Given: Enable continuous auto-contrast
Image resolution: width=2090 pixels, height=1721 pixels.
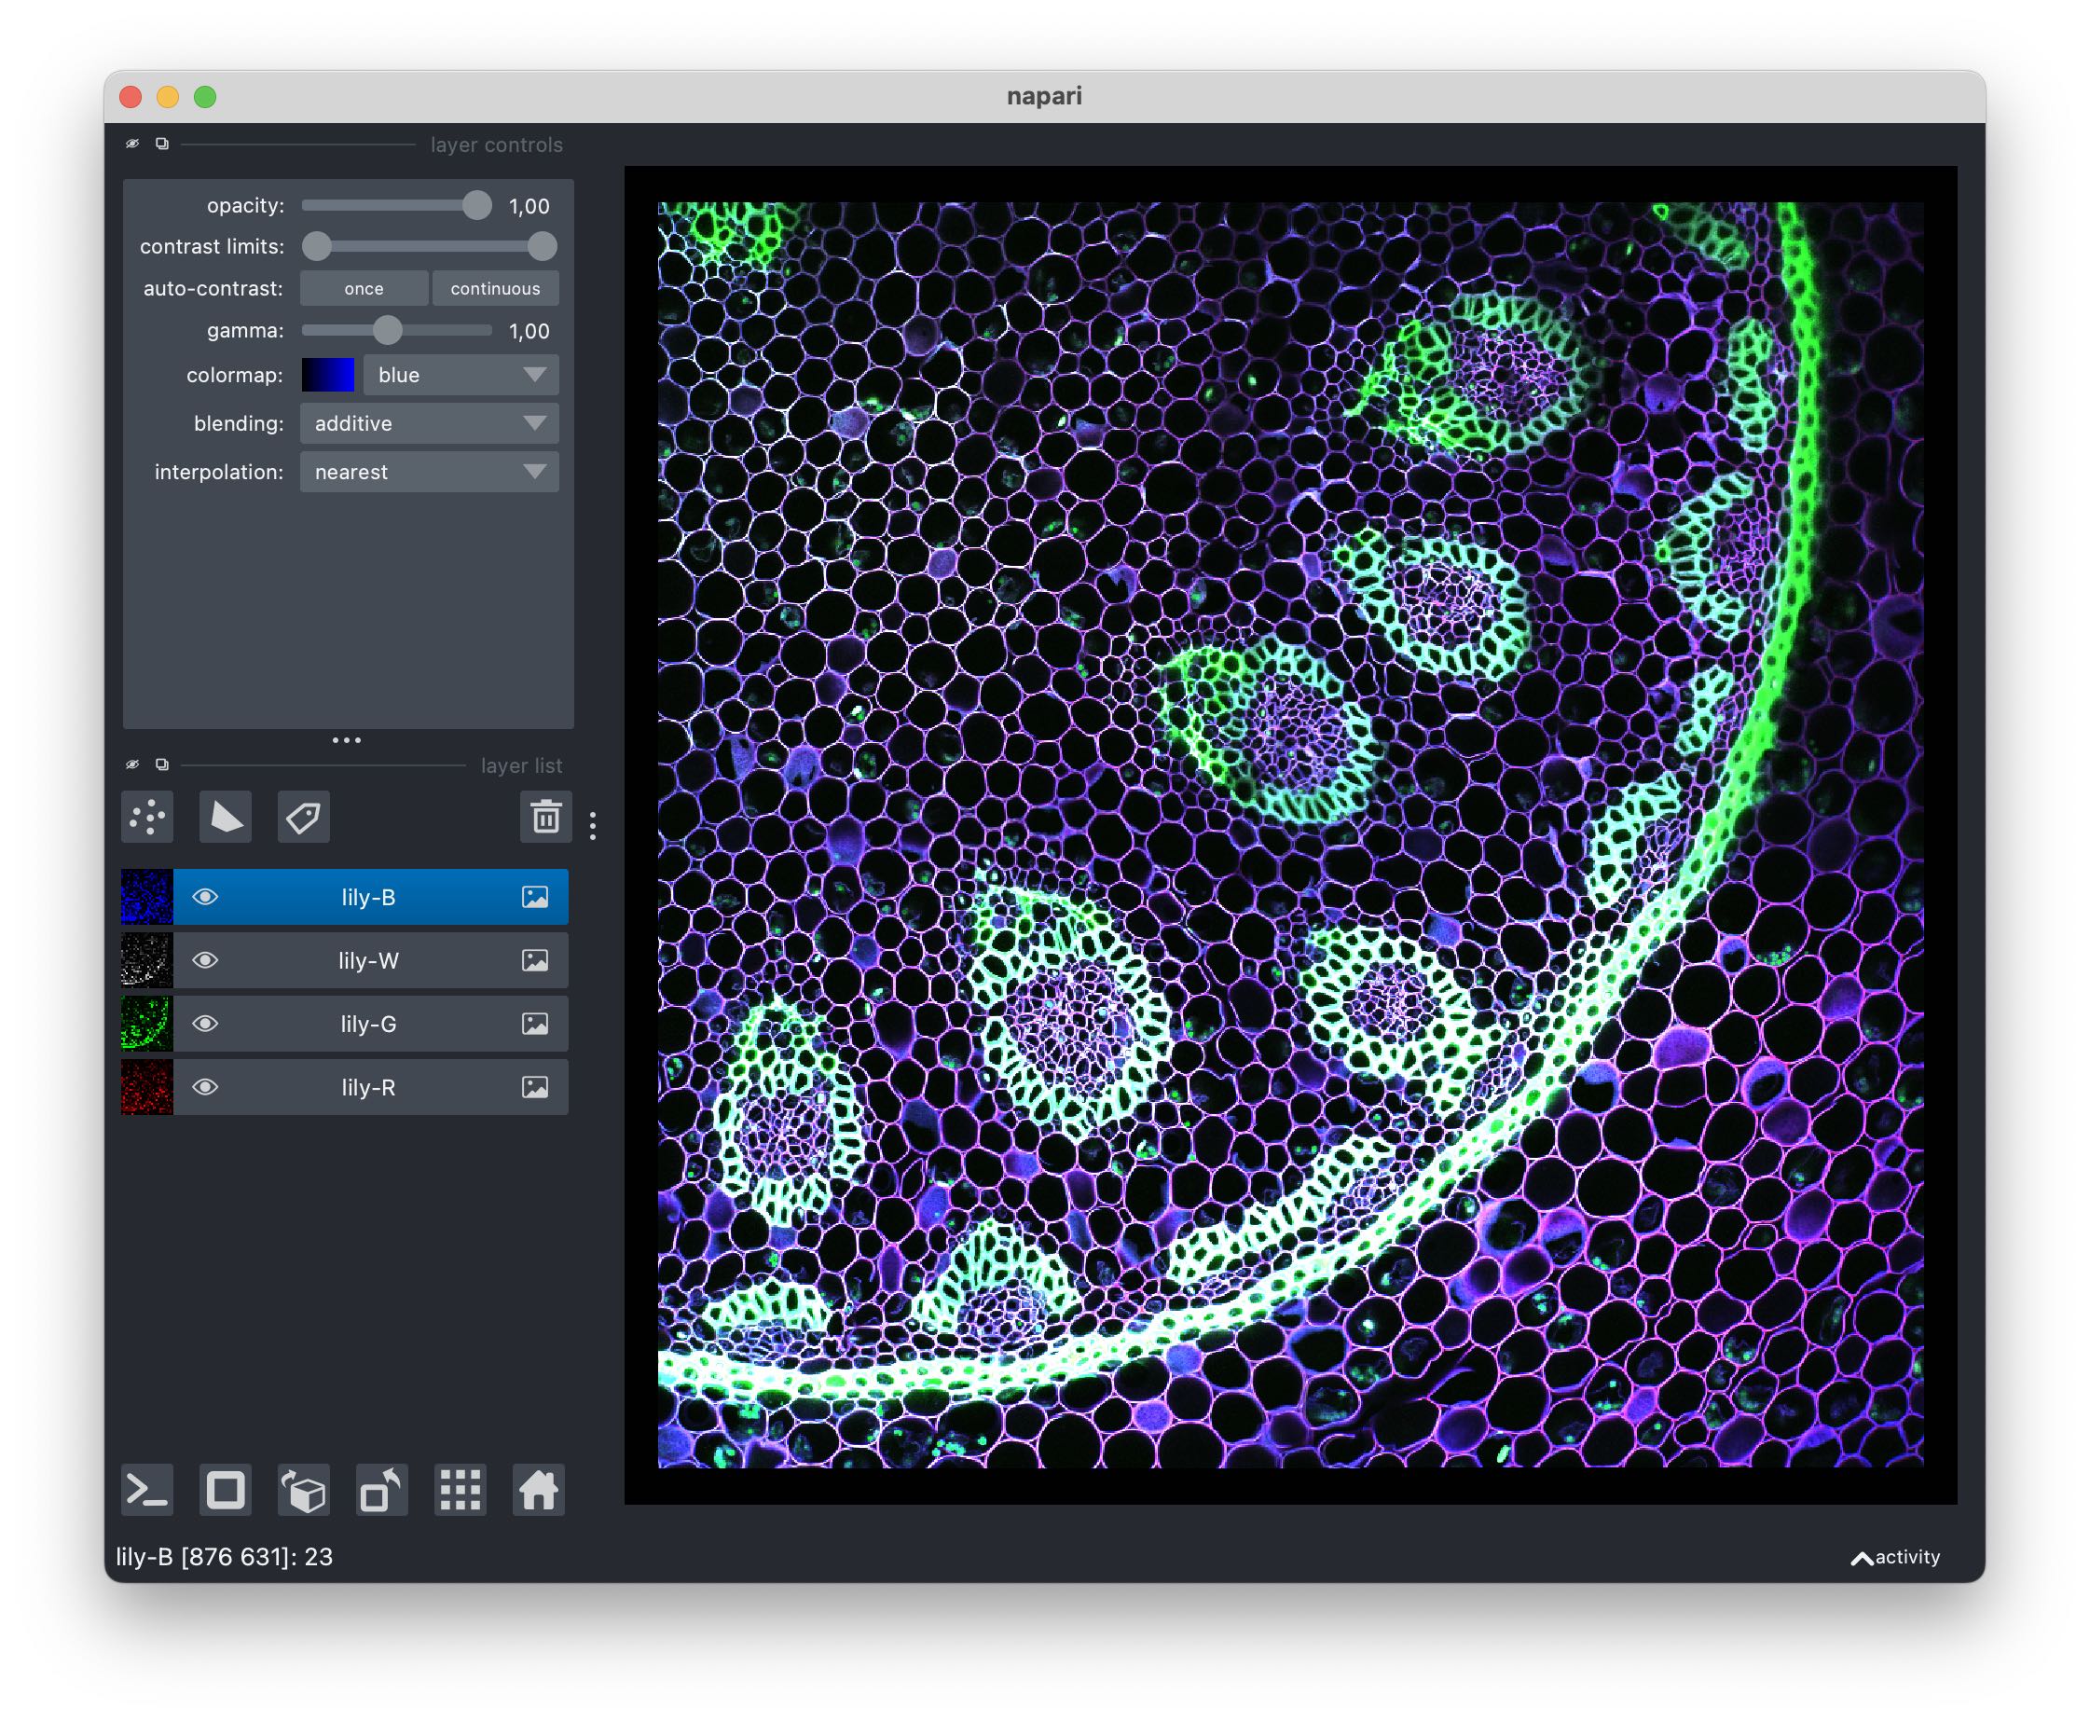Looking at the screenshot, I should tap(496, 288).
